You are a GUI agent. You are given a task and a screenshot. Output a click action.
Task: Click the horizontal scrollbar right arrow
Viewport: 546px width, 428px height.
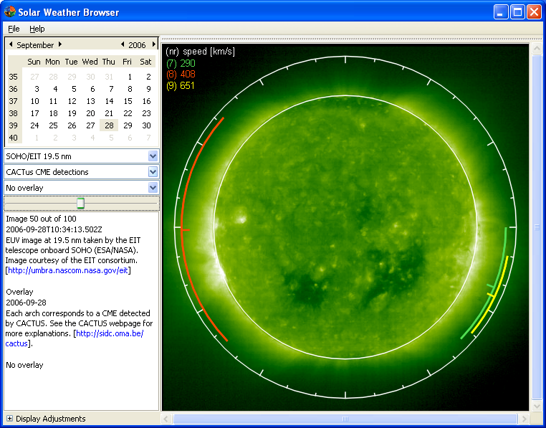tap(524, 419)
